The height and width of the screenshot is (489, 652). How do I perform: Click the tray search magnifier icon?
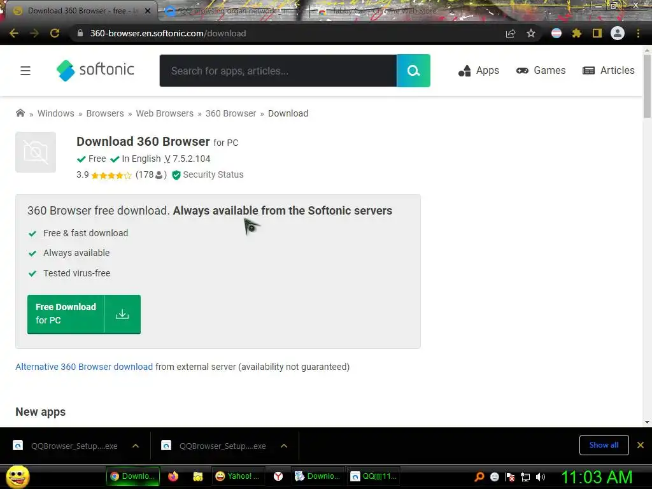pos(479,477)
